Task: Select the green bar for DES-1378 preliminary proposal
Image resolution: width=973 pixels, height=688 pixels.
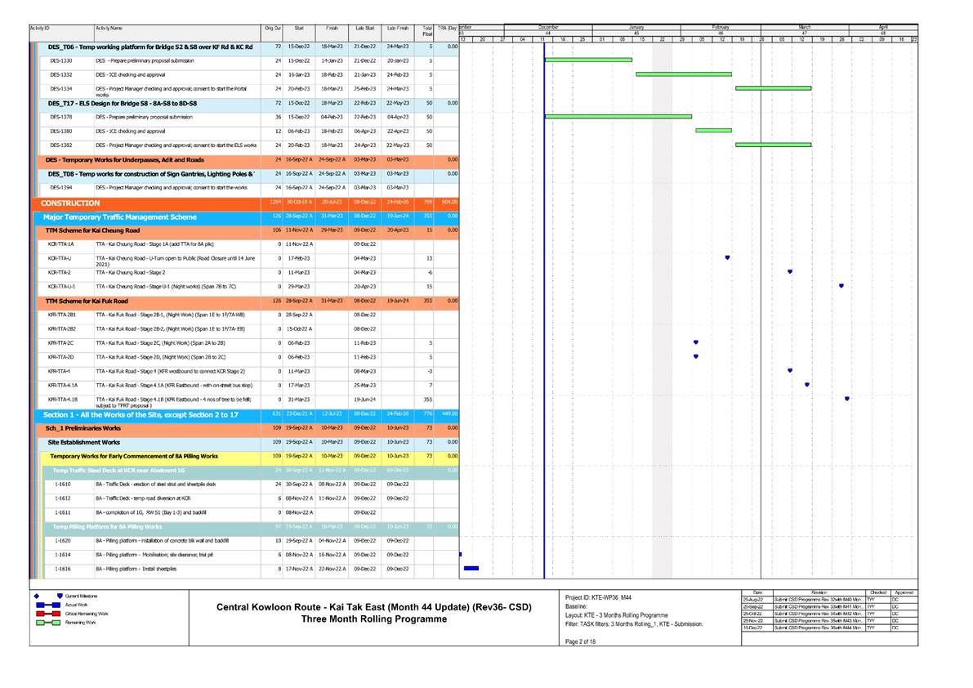Action: pyautogui.click(x=618, y=116)
